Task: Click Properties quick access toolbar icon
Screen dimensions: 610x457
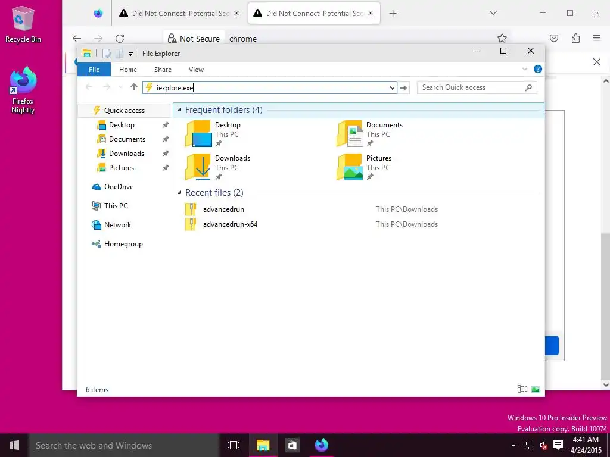Action: click(x=107, y=53)
